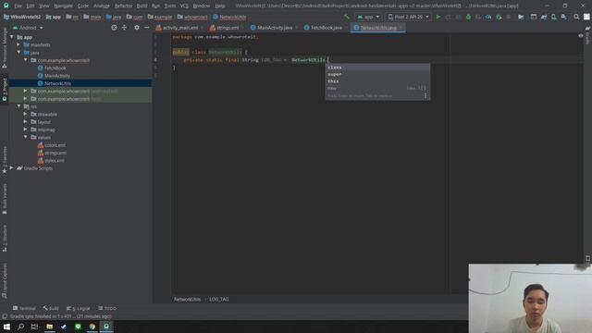Open the File menu
Screen dimensions: 592x333
18,6
